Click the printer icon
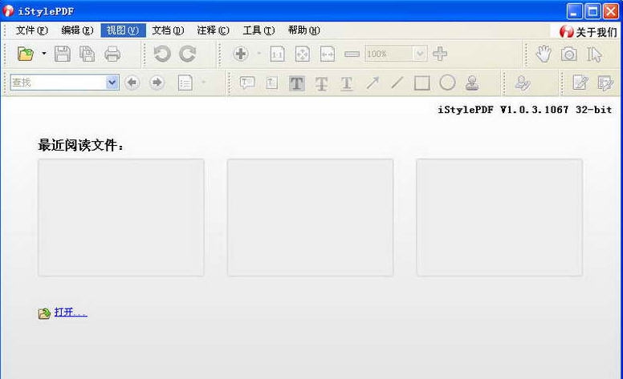Image resolution: width=623 pixels, height=379 pixels. (x=112, y=54)
